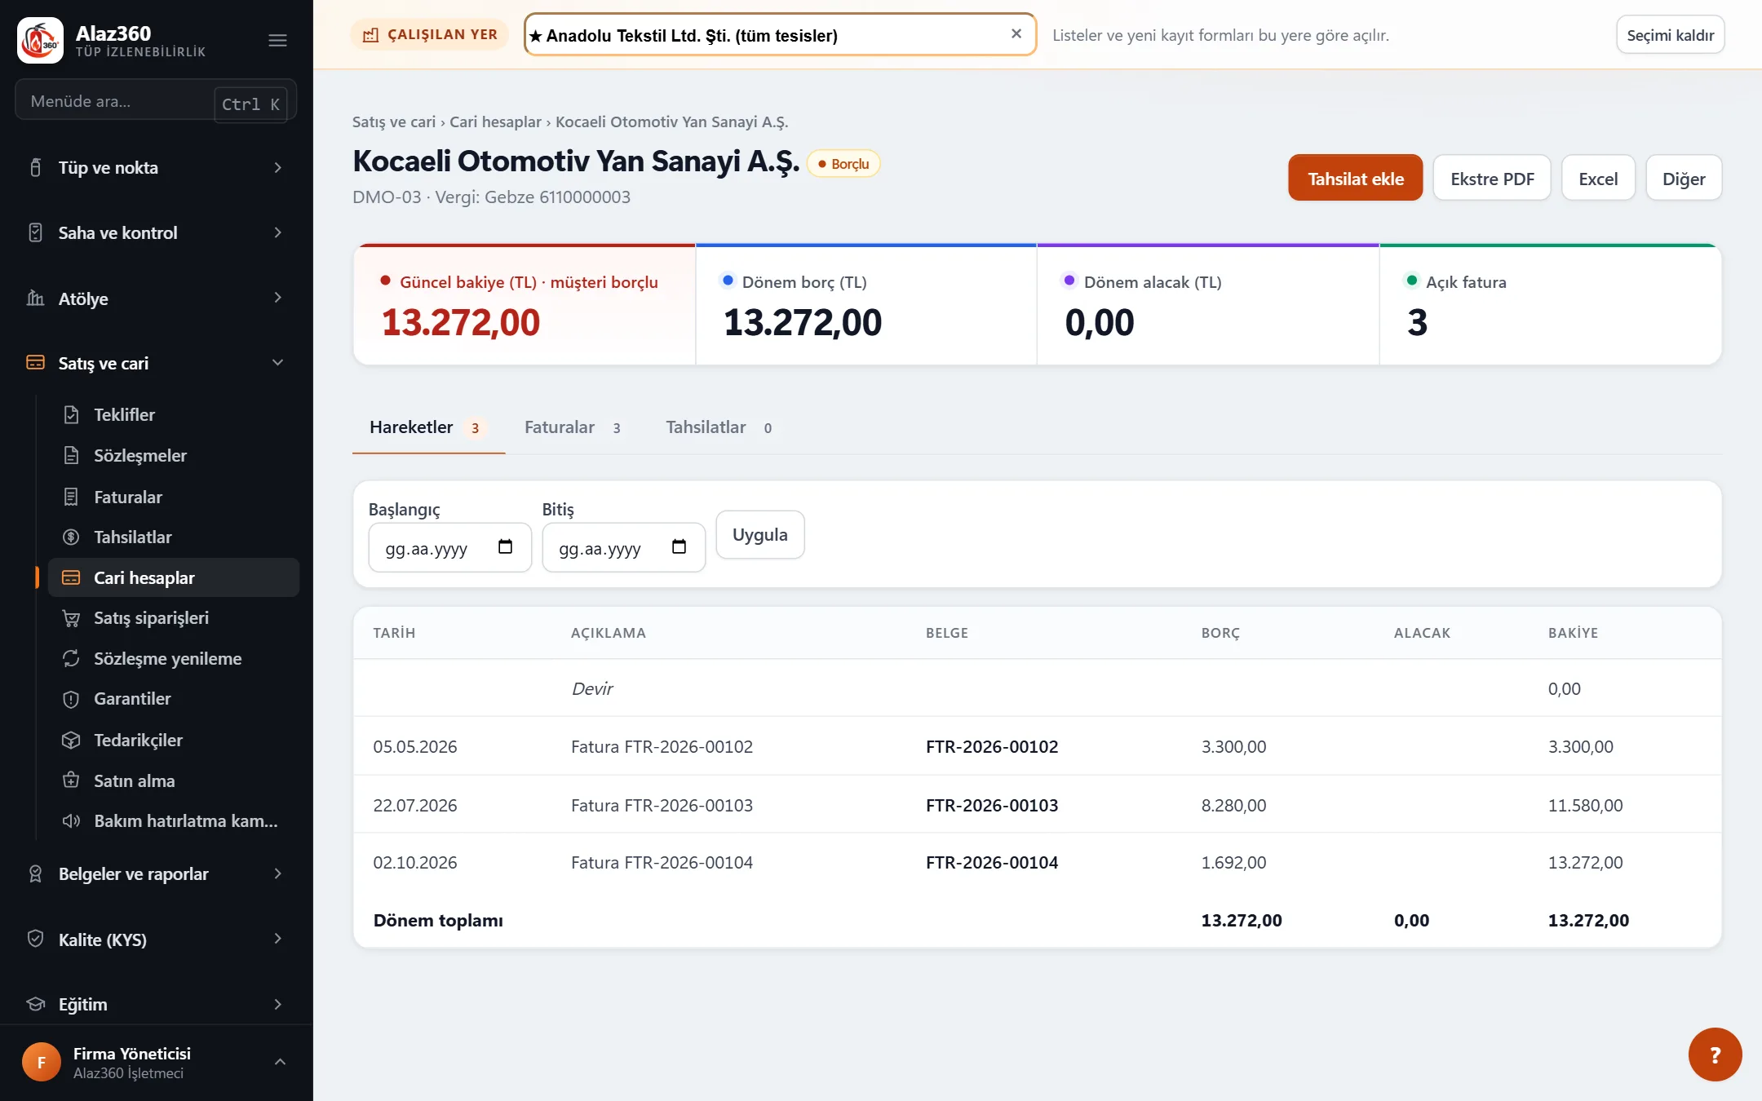The height and width of the screenshot is (1101, 1762).
Task: Download the Ekstre PDF
Action: point(1492,179)
